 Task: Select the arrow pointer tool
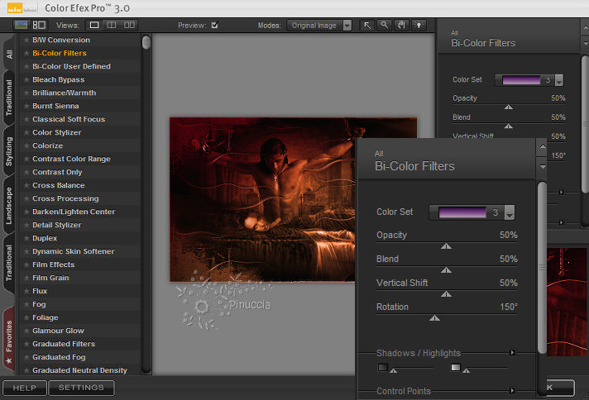tap(368, 25)
